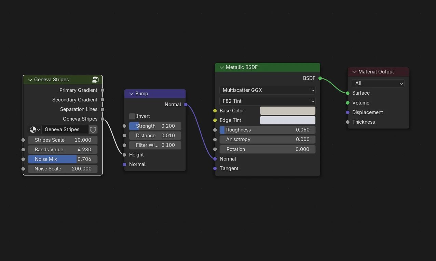Toggle the fake user shield for Geneva Stripes
Image resolution: width=436 pixels, height=261 pixels.
pyautogui.click(x=93, y=129)
